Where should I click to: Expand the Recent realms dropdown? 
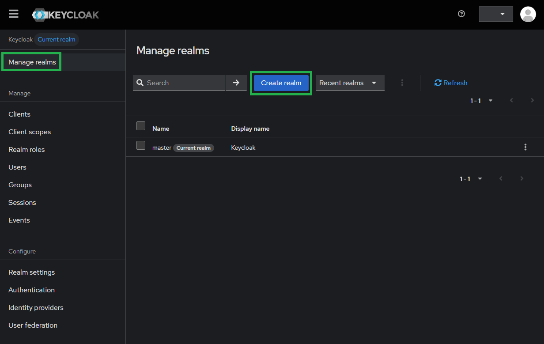(x=350, y=83)
